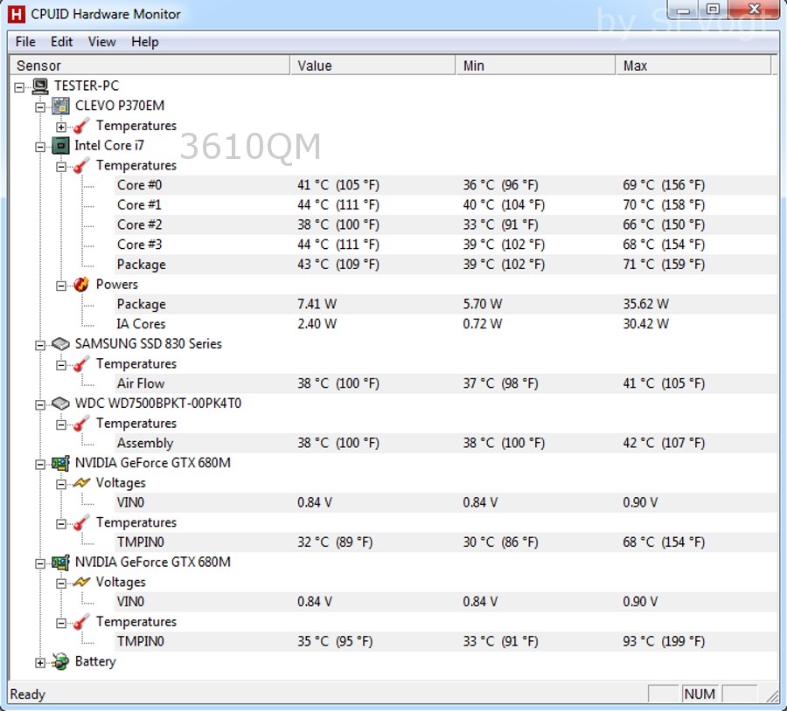Collapse the Powers node
The height and width of the screenshot is (711, 787).
pyautogui.click(x=61, y=286)
